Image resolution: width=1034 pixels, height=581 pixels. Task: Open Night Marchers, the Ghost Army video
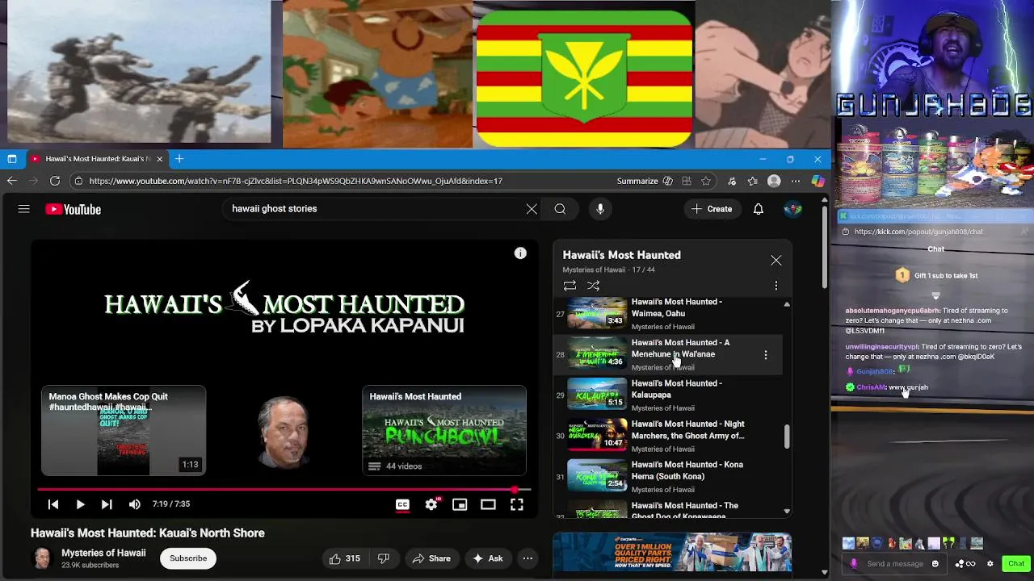tap(667, 436)
